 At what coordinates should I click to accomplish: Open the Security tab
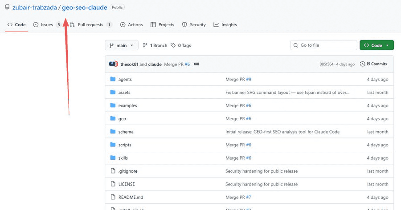pyautogui.click(x=194, y=25)
